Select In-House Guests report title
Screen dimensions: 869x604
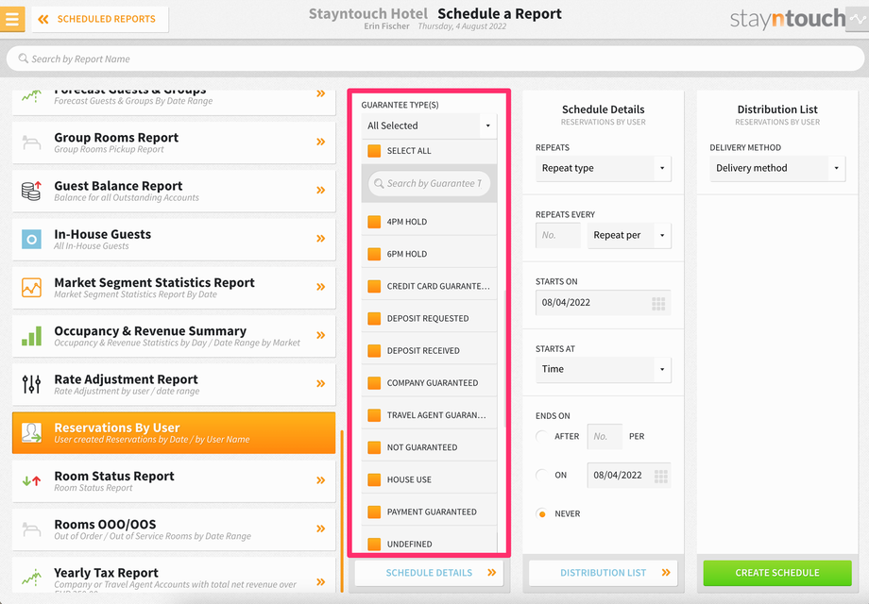click(103, 234)
